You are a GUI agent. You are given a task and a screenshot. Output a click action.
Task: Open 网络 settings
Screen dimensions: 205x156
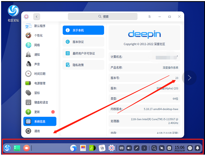coord(40,45)
